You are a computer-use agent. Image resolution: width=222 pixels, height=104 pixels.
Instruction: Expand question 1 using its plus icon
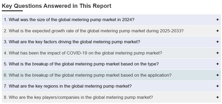pyautogui.click(x=218, y=20)
